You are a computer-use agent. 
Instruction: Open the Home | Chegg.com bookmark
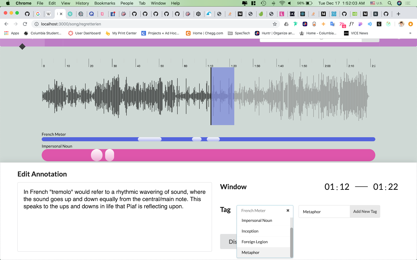pos(205,33)
